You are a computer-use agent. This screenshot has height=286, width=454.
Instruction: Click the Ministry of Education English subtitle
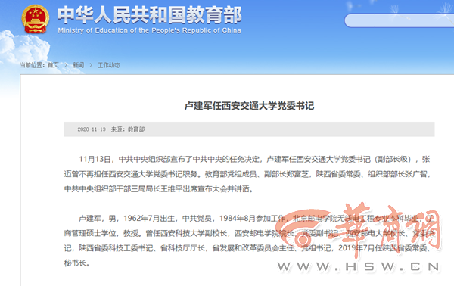click(149, 30)
